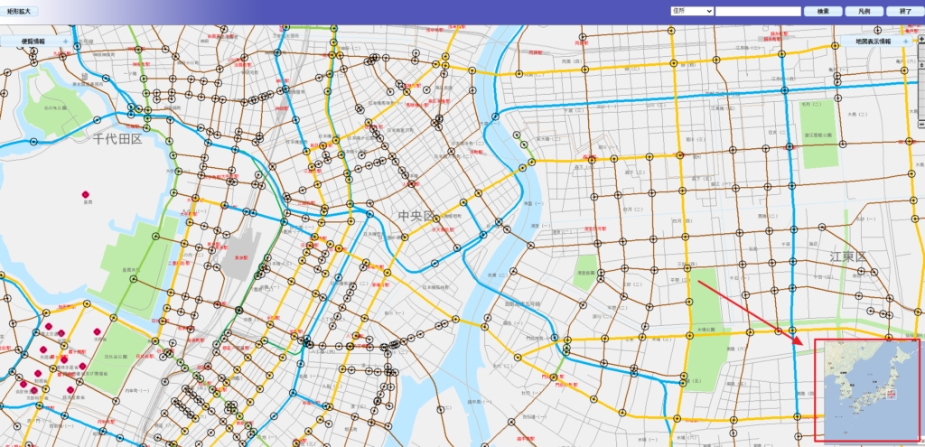This screenshot has width=925, height=447.
Task: Click the map zoom-in plus icon
Action: (x=920, y=39)
